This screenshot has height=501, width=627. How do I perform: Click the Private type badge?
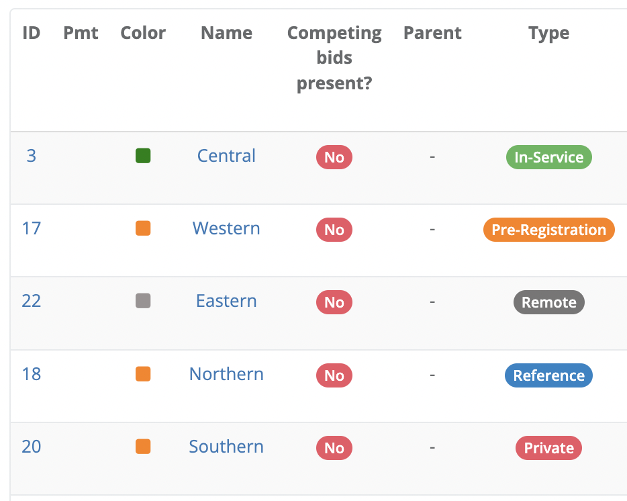click(548, 448)
